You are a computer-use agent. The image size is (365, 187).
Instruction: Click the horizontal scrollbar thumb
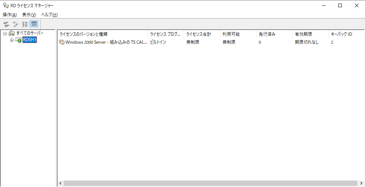(x=210, y=183)
